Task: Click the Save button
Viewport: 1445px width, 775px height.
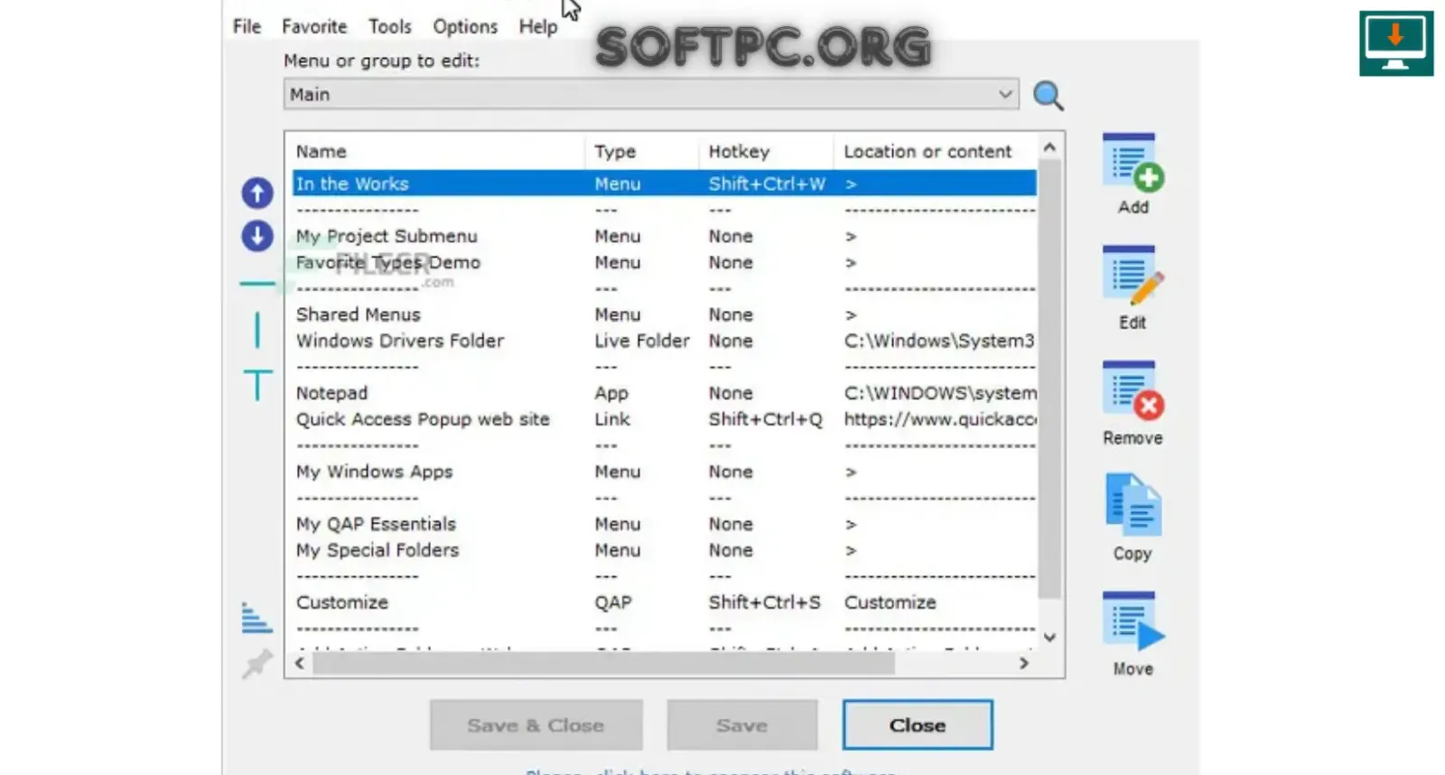Action: [741, 724]
